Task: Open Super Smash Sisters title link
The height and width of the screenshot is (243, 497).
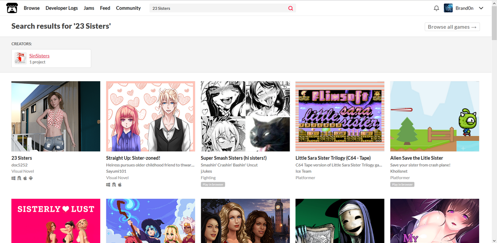Action: 234,158
